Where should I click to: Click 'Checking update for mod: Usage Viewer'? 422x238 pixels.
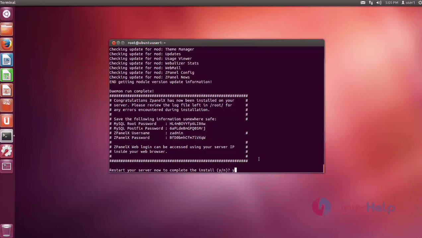(x=151, y=59)
